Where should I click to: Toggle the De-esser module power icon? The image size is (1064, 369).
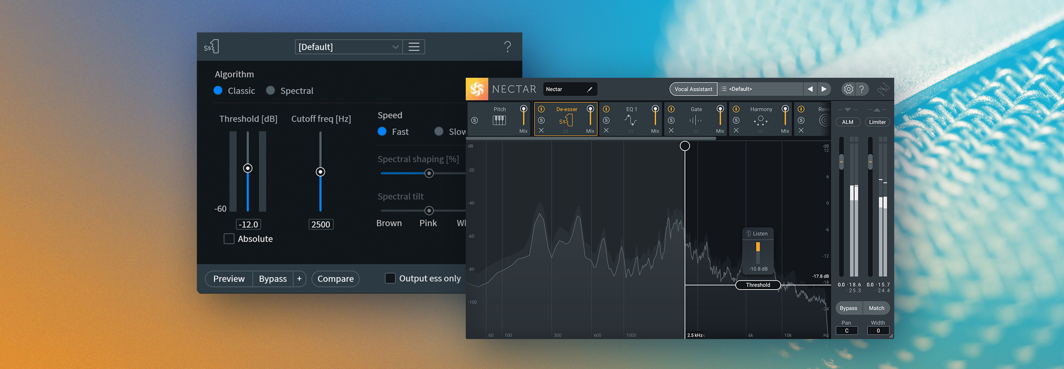click(541, 109)
